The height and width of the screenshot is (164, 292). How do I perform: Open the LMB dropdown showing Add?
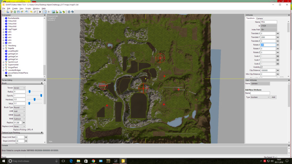pyautogui.click(x=19, y=111)
